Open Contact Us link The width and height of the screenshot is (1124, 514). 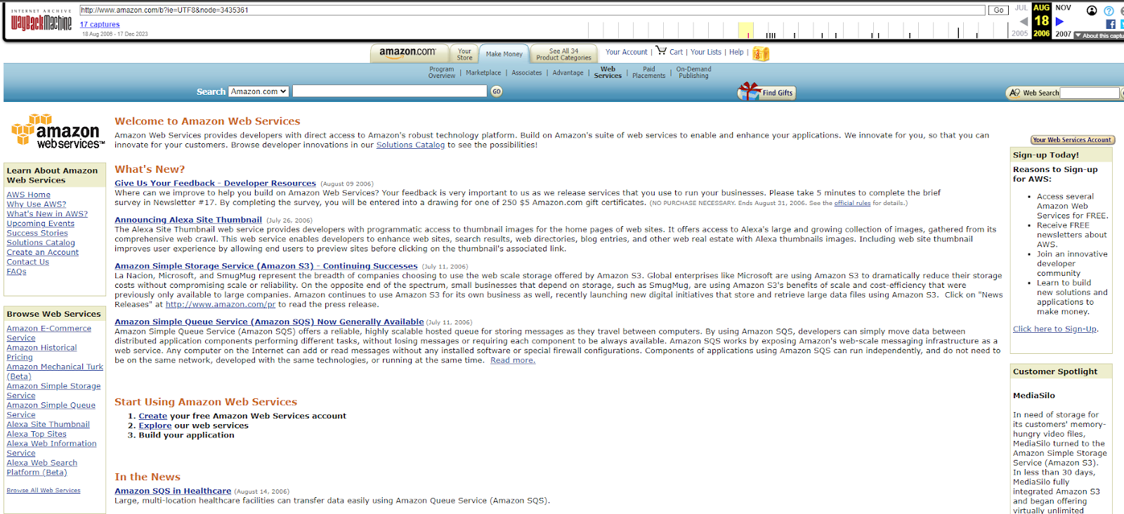[28, 262]
